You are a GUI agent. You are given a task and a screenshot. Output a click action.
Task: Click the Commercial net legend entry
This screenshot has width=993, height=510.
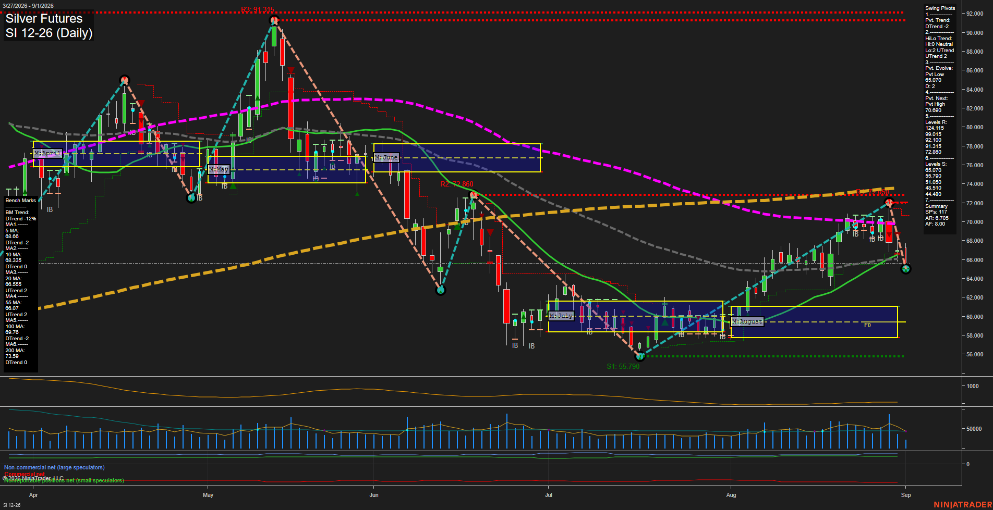(x=25, y=474)
